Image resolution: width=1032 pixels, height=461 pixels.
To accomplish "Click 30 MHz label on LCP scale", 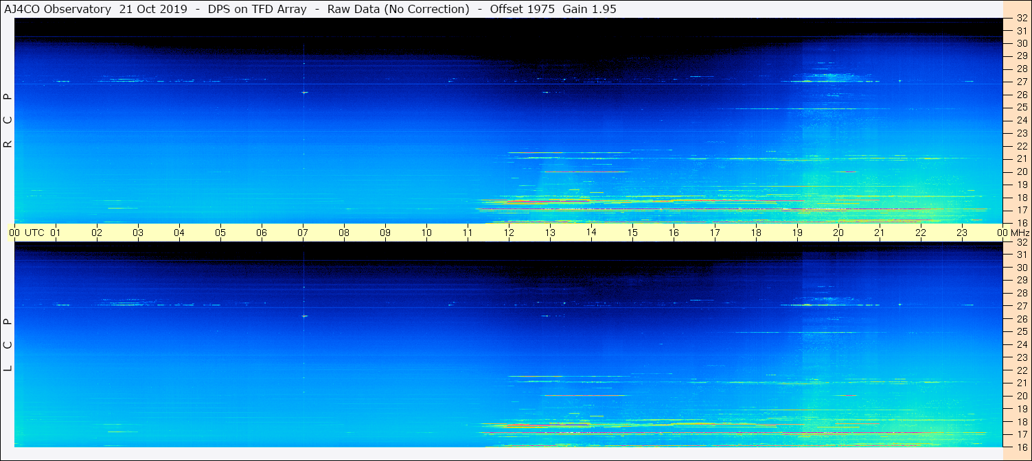I will pyautogui.click(x=1021, y=268).
